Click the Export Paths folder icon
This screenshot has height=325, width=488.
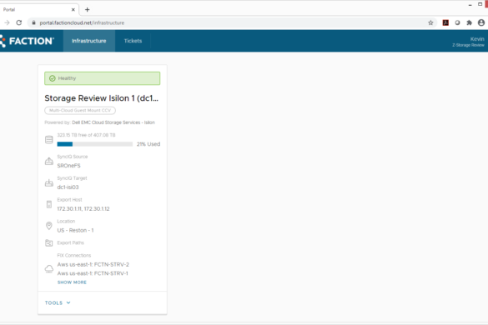point(49,242)
